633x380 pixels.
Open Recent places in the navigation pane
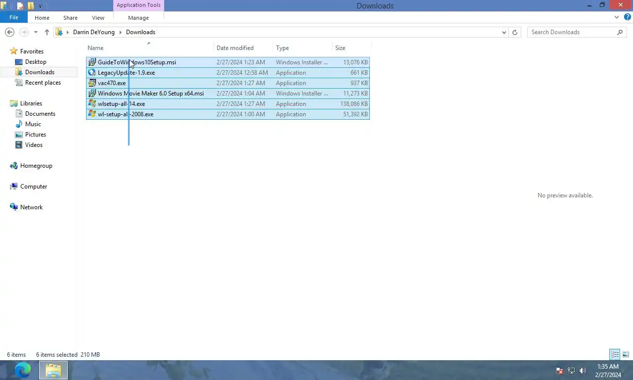click(x=43, y=83)
